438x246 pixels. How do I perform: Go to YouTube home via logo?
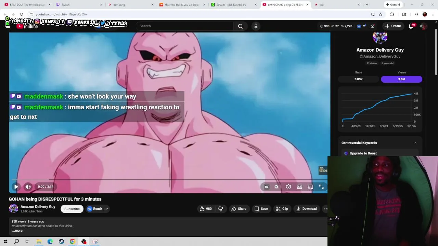[x=27, y=26]
